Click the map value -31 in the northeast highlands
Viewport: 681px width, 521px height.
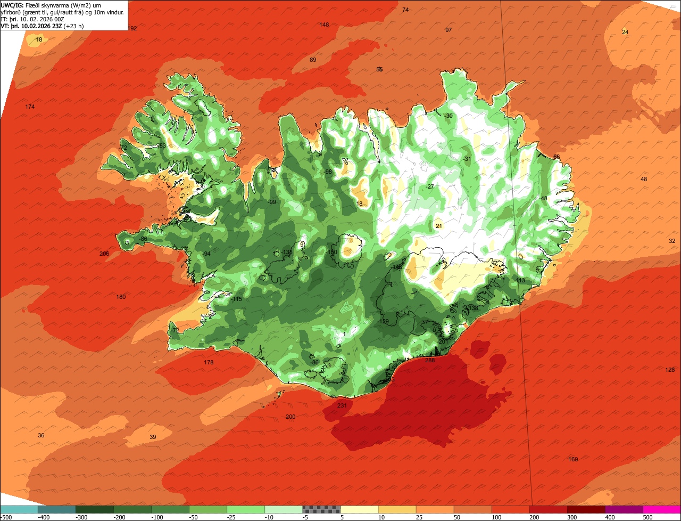click(467, 159)
